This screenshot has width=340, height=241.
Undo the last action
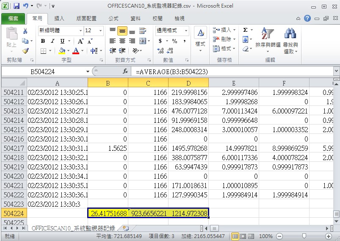click(x=25, y=6)
